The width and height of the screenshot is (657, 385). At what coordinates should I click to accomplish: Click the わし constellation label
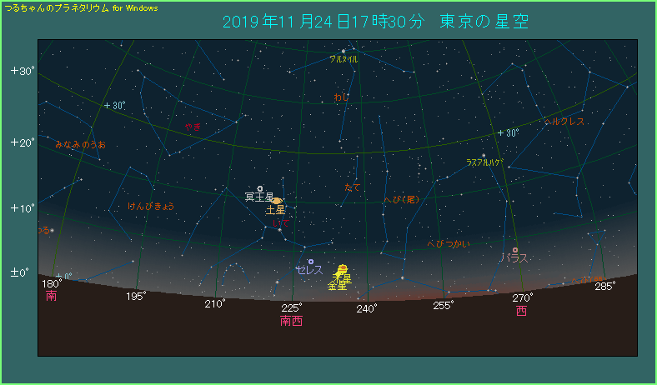click(x=342, y=97)
